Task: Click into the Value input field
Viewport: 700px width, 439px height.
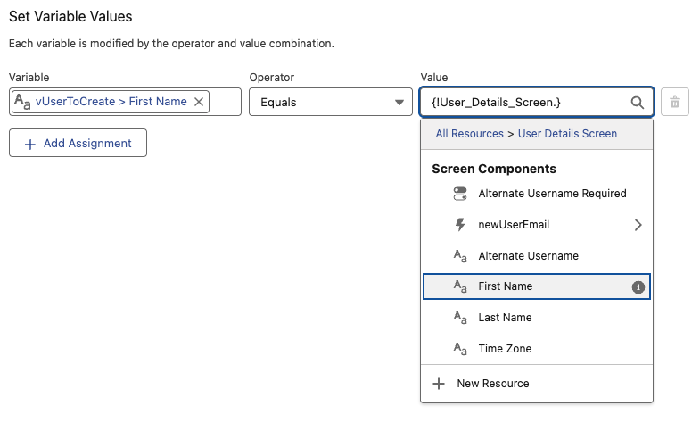Action: point(526,103)
